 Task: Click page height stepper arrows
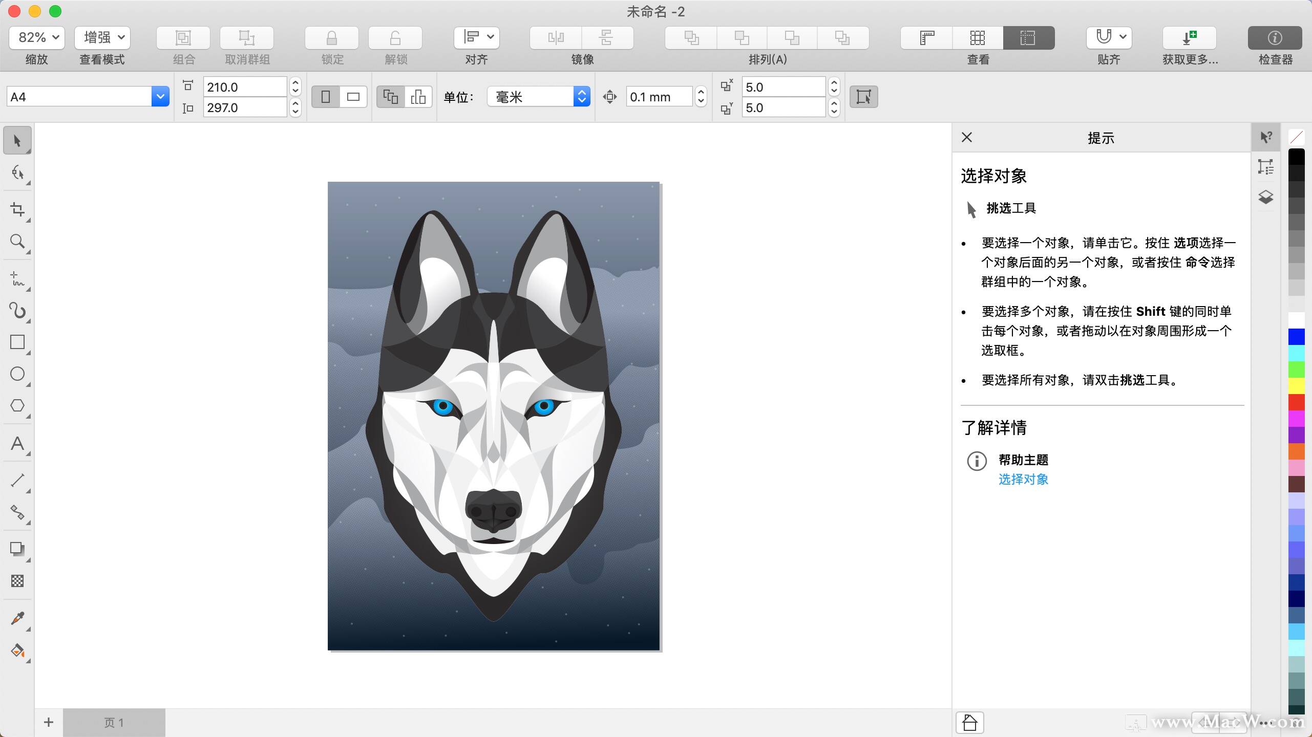295,107
